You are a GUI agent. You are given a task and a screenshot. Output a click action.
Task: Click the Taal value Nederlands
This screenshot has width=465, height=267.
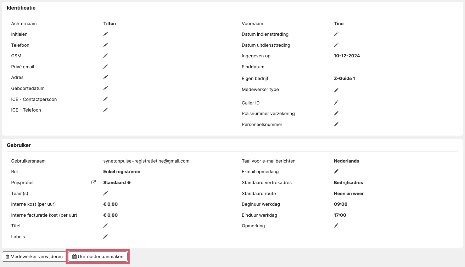(x=347, y=161)
